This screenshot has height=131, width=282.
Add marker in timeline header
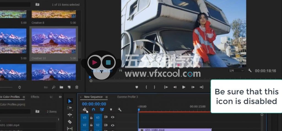pos(111,110)
